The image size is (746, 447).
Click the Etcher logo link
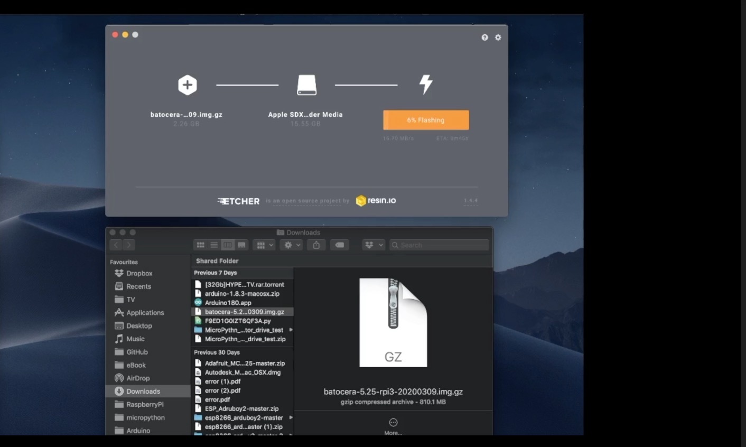pyautogui.click(x=239, y=201)
